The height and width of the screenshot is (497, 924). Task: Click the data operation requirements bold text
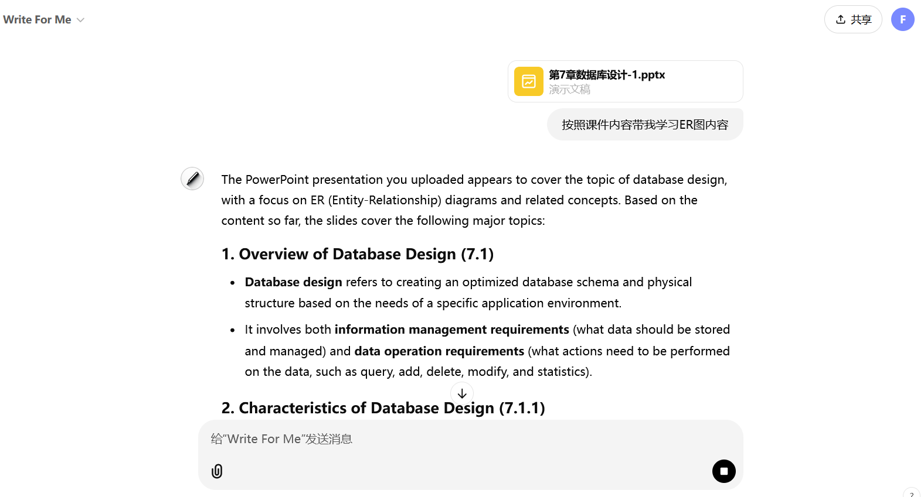(x=439, y=351)
